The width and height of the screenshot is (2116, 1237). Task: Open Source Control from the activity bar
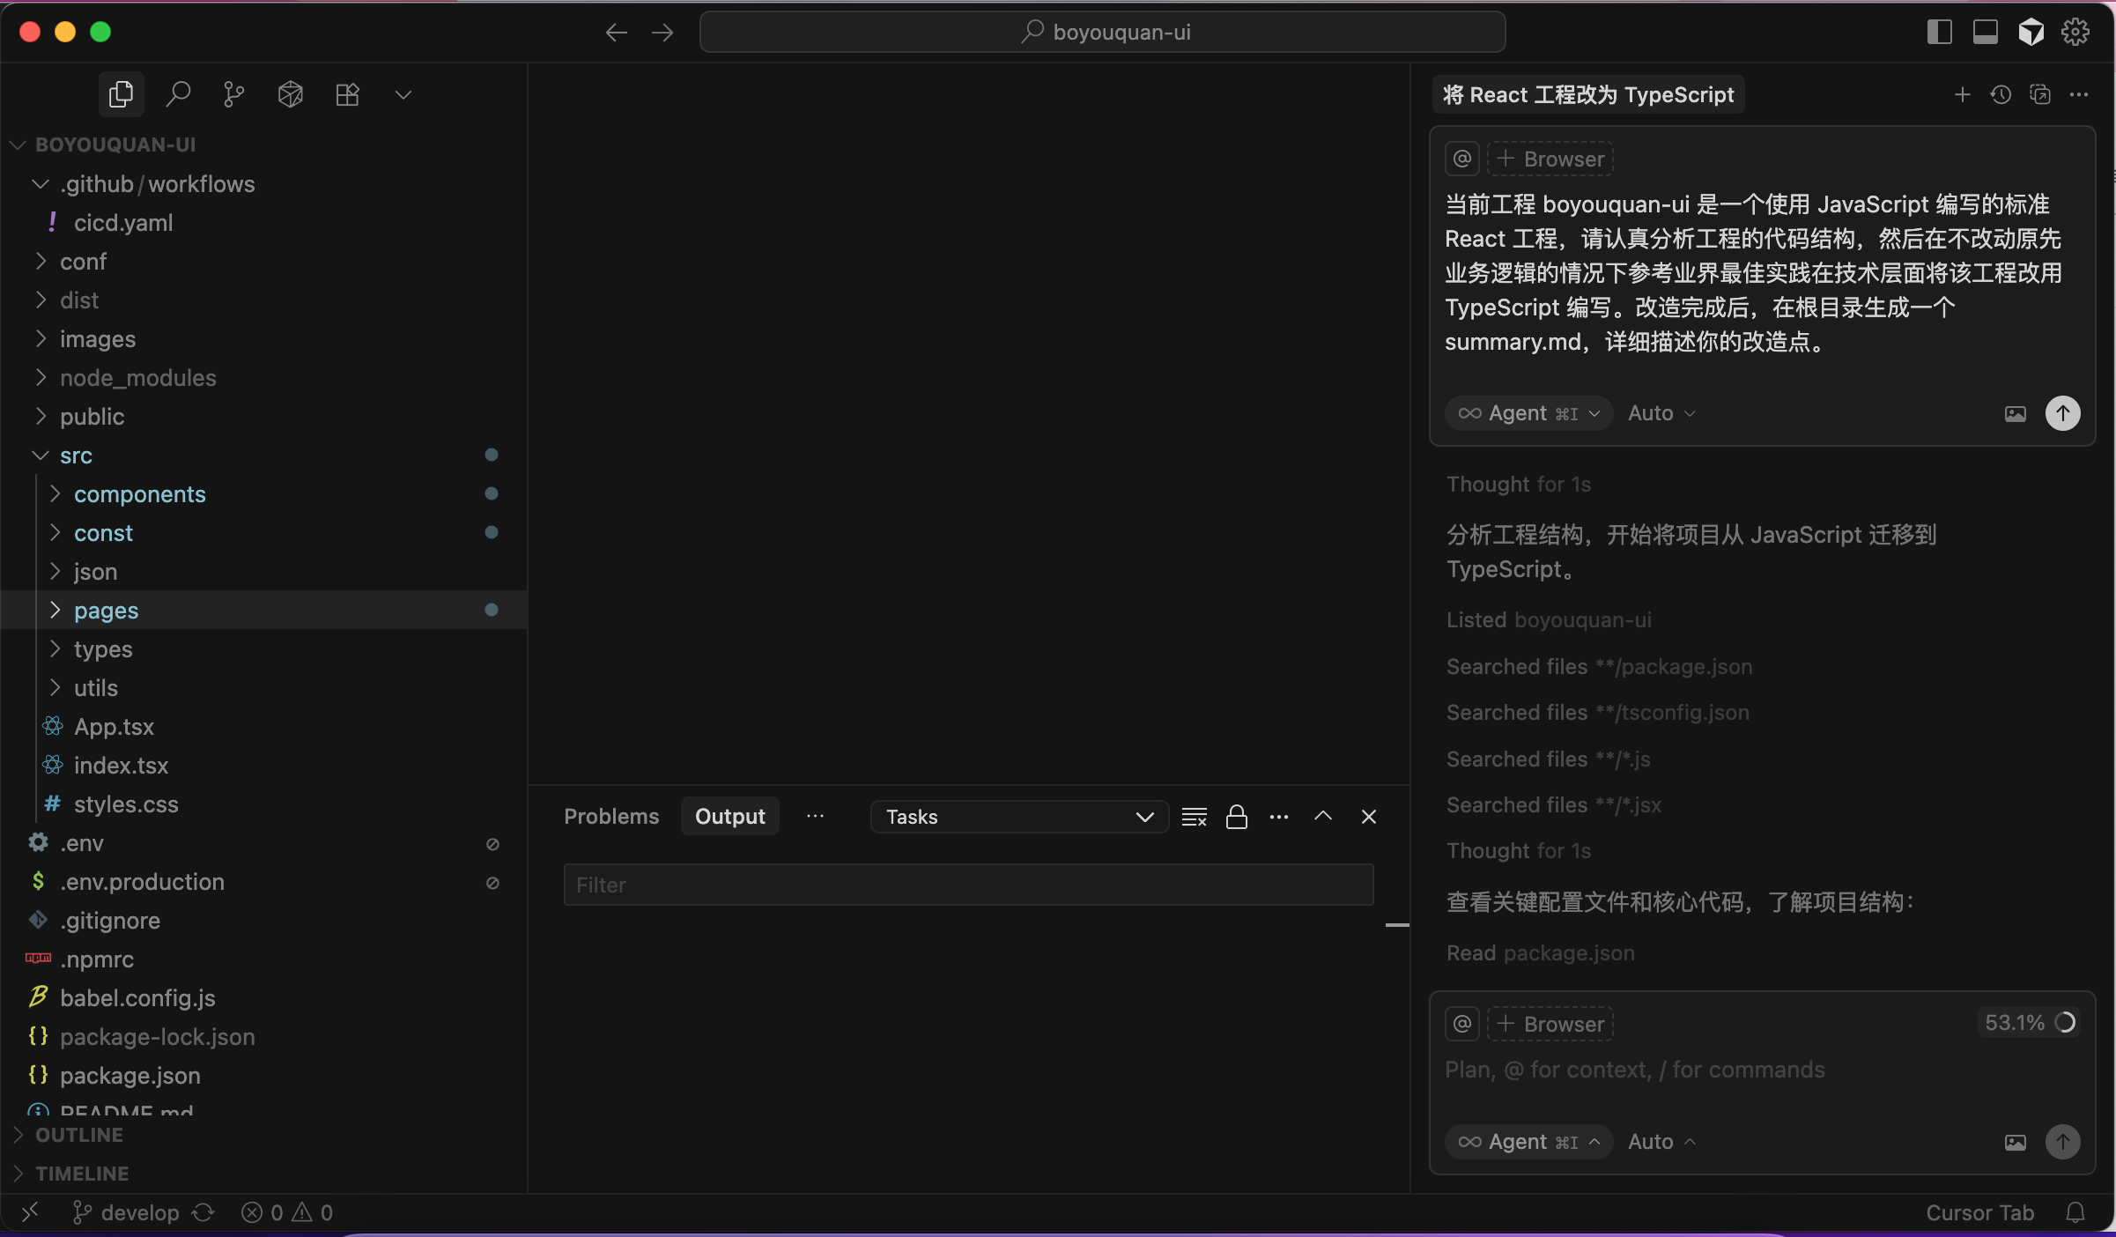click(x=233, y=94)
